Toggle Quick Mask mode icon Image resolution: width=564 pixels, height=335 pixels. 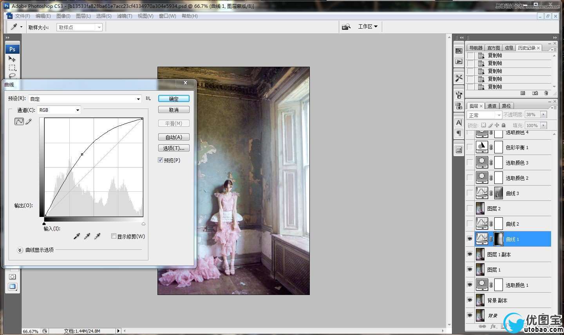tap(13, 277)
